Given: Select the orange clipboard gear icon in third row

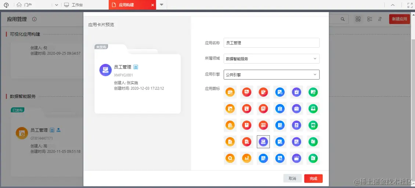Looking at the screenshot, I should [230, 125].
